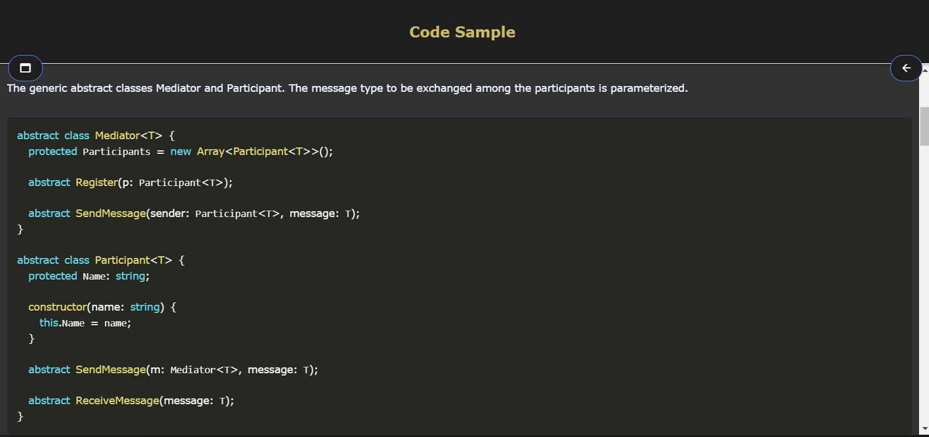Click the Array type in code
The height and width of the screenshot is (437, 929).
210,152
